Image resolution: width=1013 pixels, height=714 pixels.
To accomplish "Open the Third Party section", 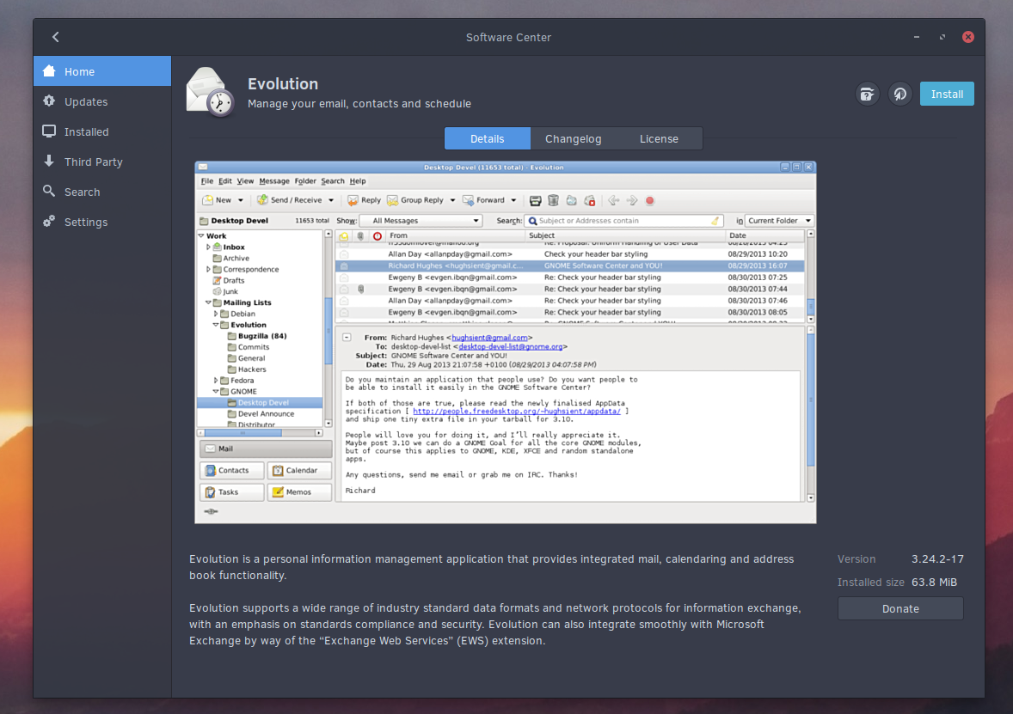I will (x=102, y=162).
